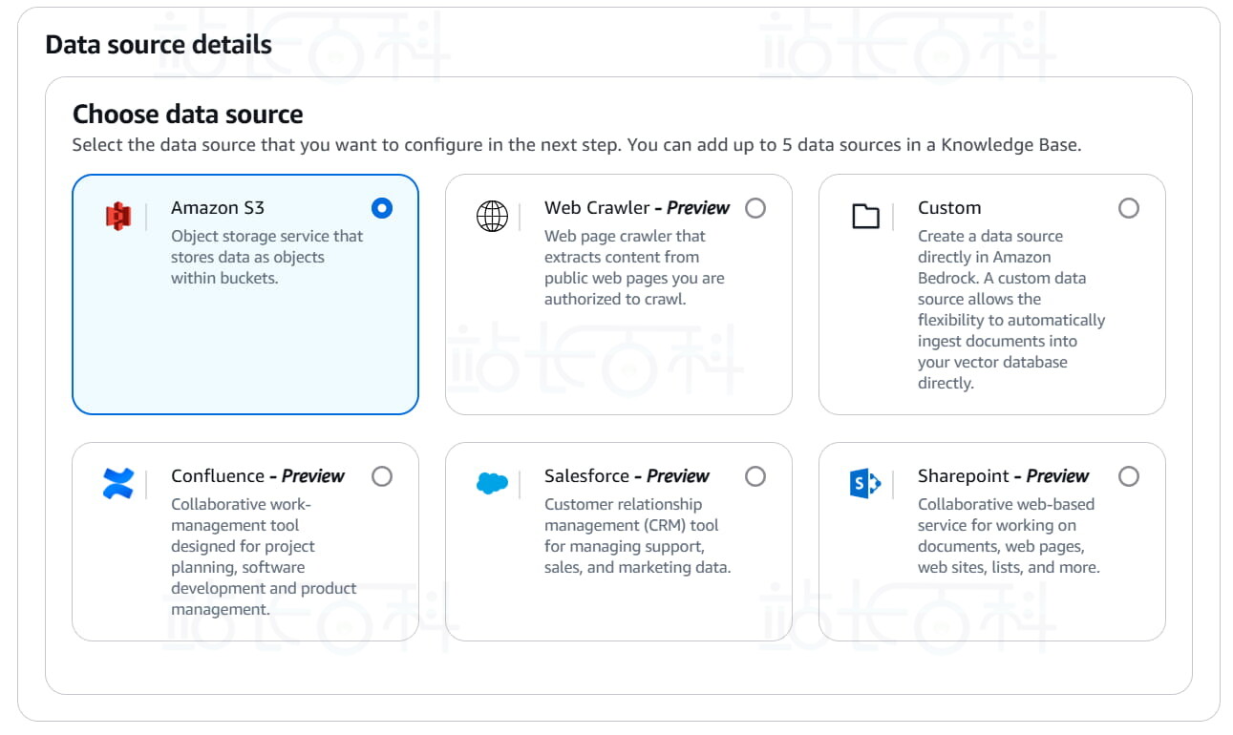The height and width of the screenshot is (735, 1233).
Task: Enable the Sharepoint radio button
Action: pyautogui.click(x=1129, y=476)
